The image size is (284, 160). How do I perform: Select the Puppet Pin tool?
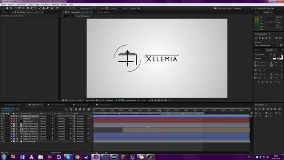(x=57, y=8)
